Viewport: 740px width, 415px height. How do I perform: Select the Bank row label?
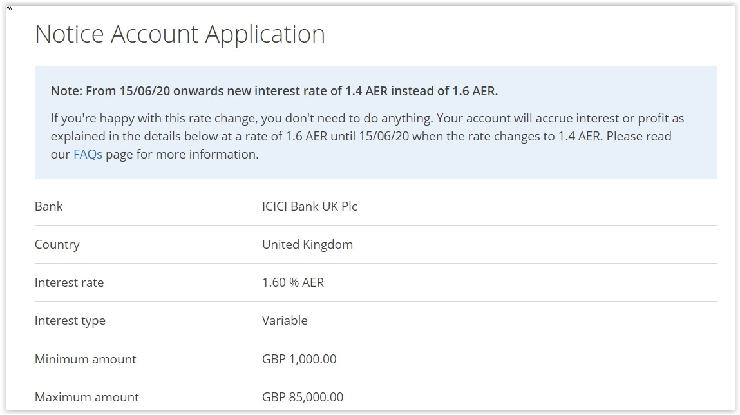[49, 207]
